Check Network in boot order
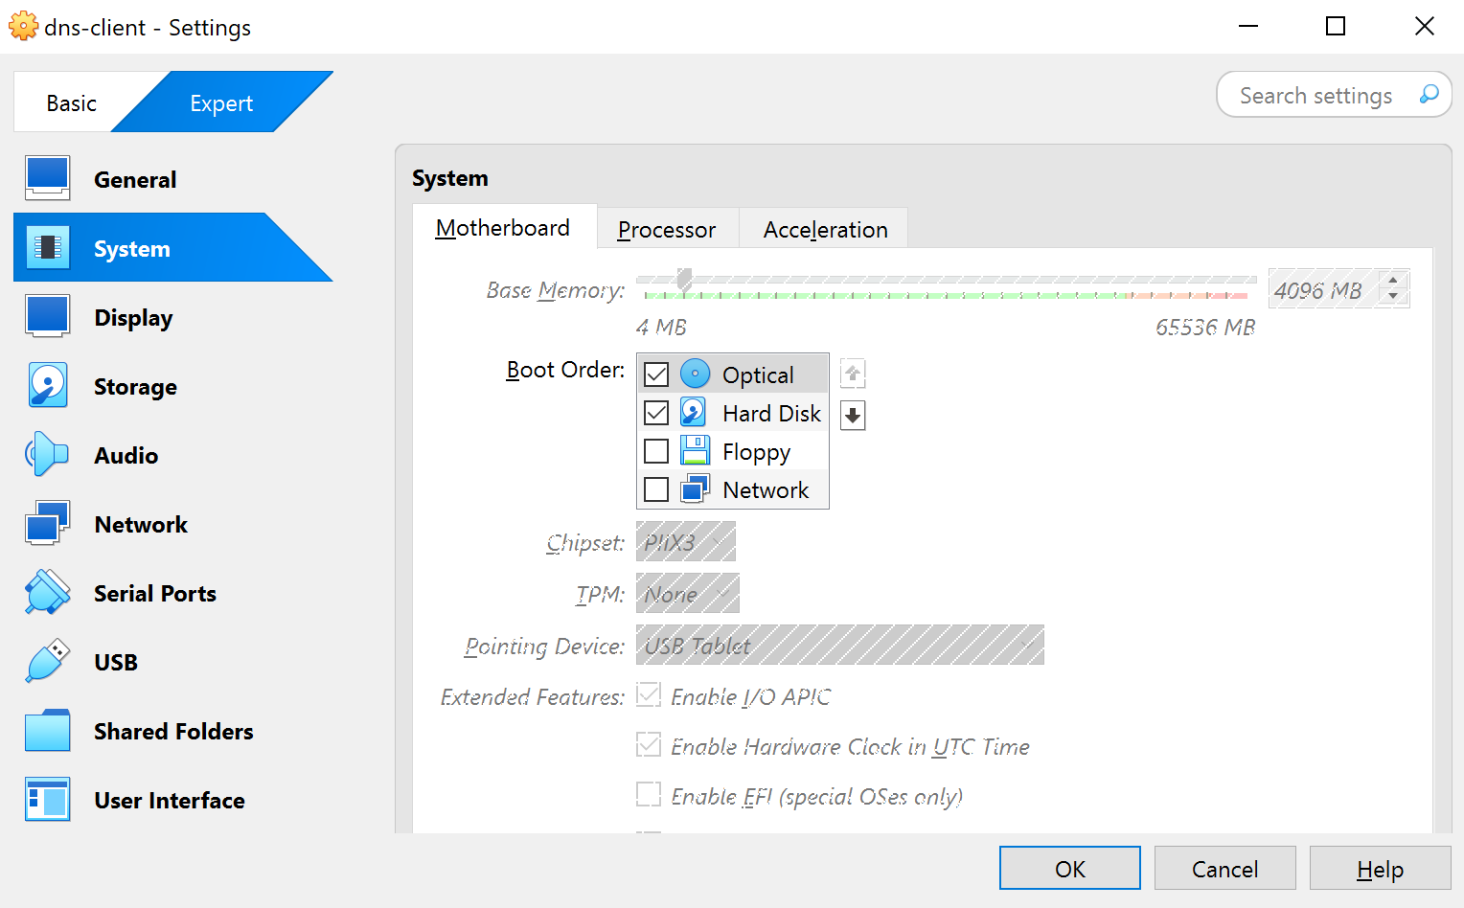Image resolution: width=1464 pixels, height=908 pixels. (656, 489)
